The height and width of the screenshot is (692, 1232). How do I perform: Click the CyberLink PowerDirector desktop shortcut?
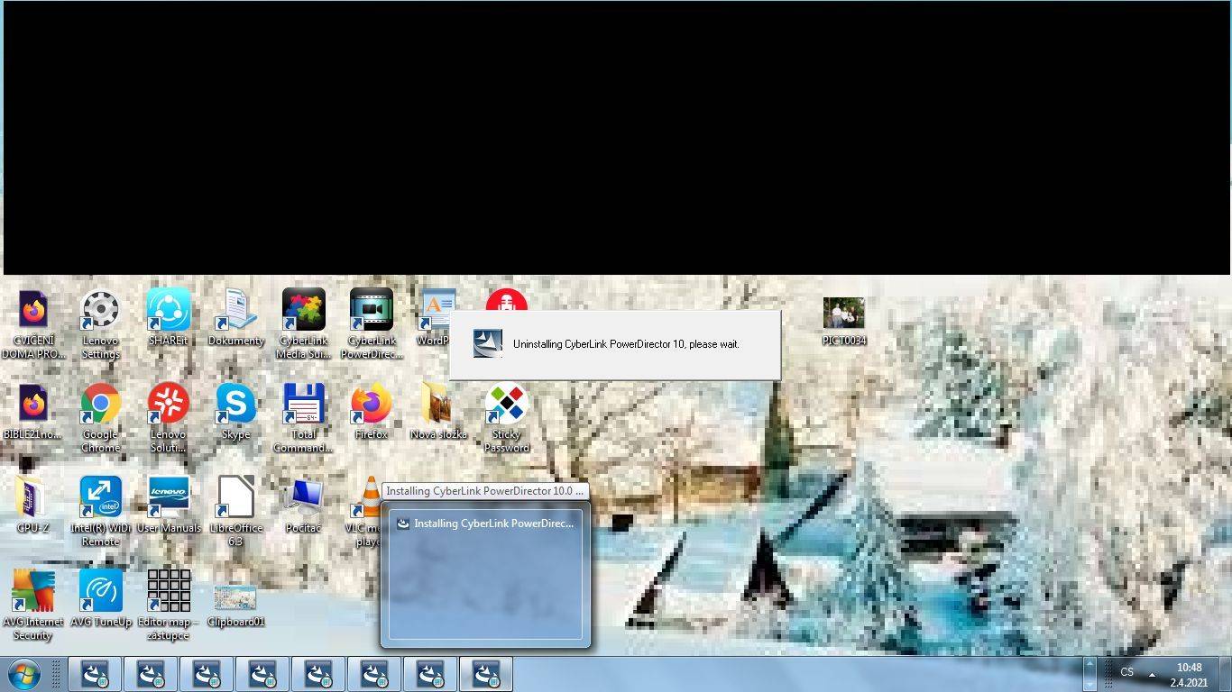click(371, 323)
